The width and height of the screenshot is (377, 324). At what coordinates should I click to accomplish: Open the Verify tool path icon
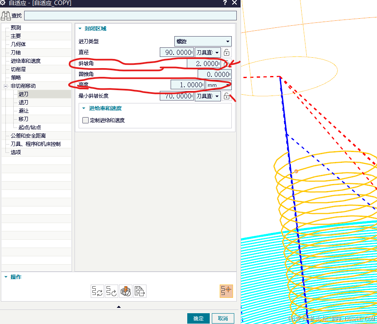click(x=126, y=291)
